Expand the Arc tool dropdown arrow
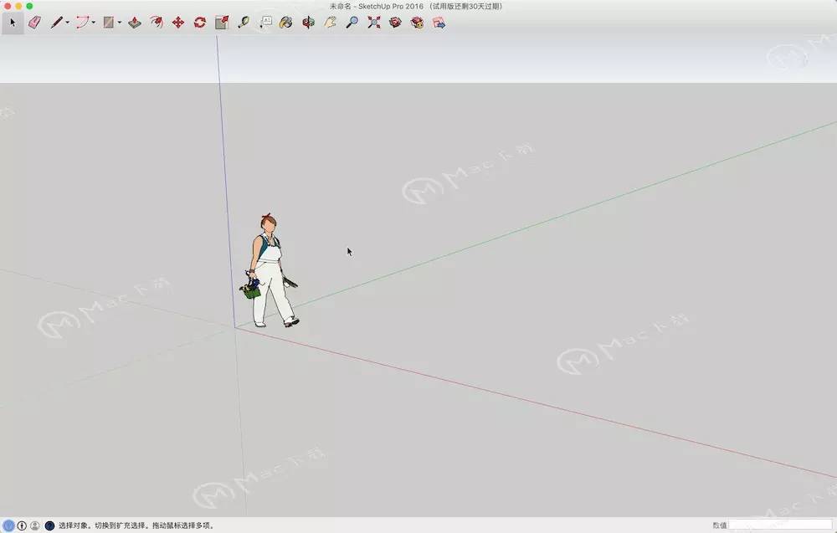The height and width of the screenshot is (533, 837). coord(94,23)
